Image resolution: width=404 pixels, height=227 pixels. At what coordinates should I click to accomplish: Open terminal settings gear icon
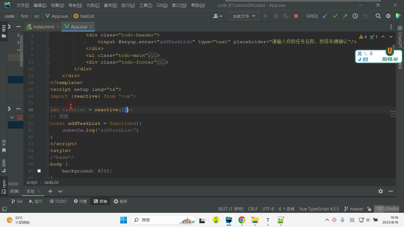pyautogui.click(x=381, y=191)
